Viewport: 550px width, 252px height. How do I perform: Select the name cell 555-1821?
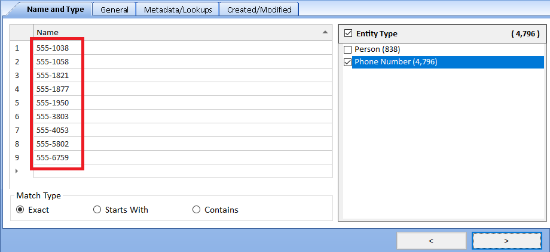click(183, 75)
